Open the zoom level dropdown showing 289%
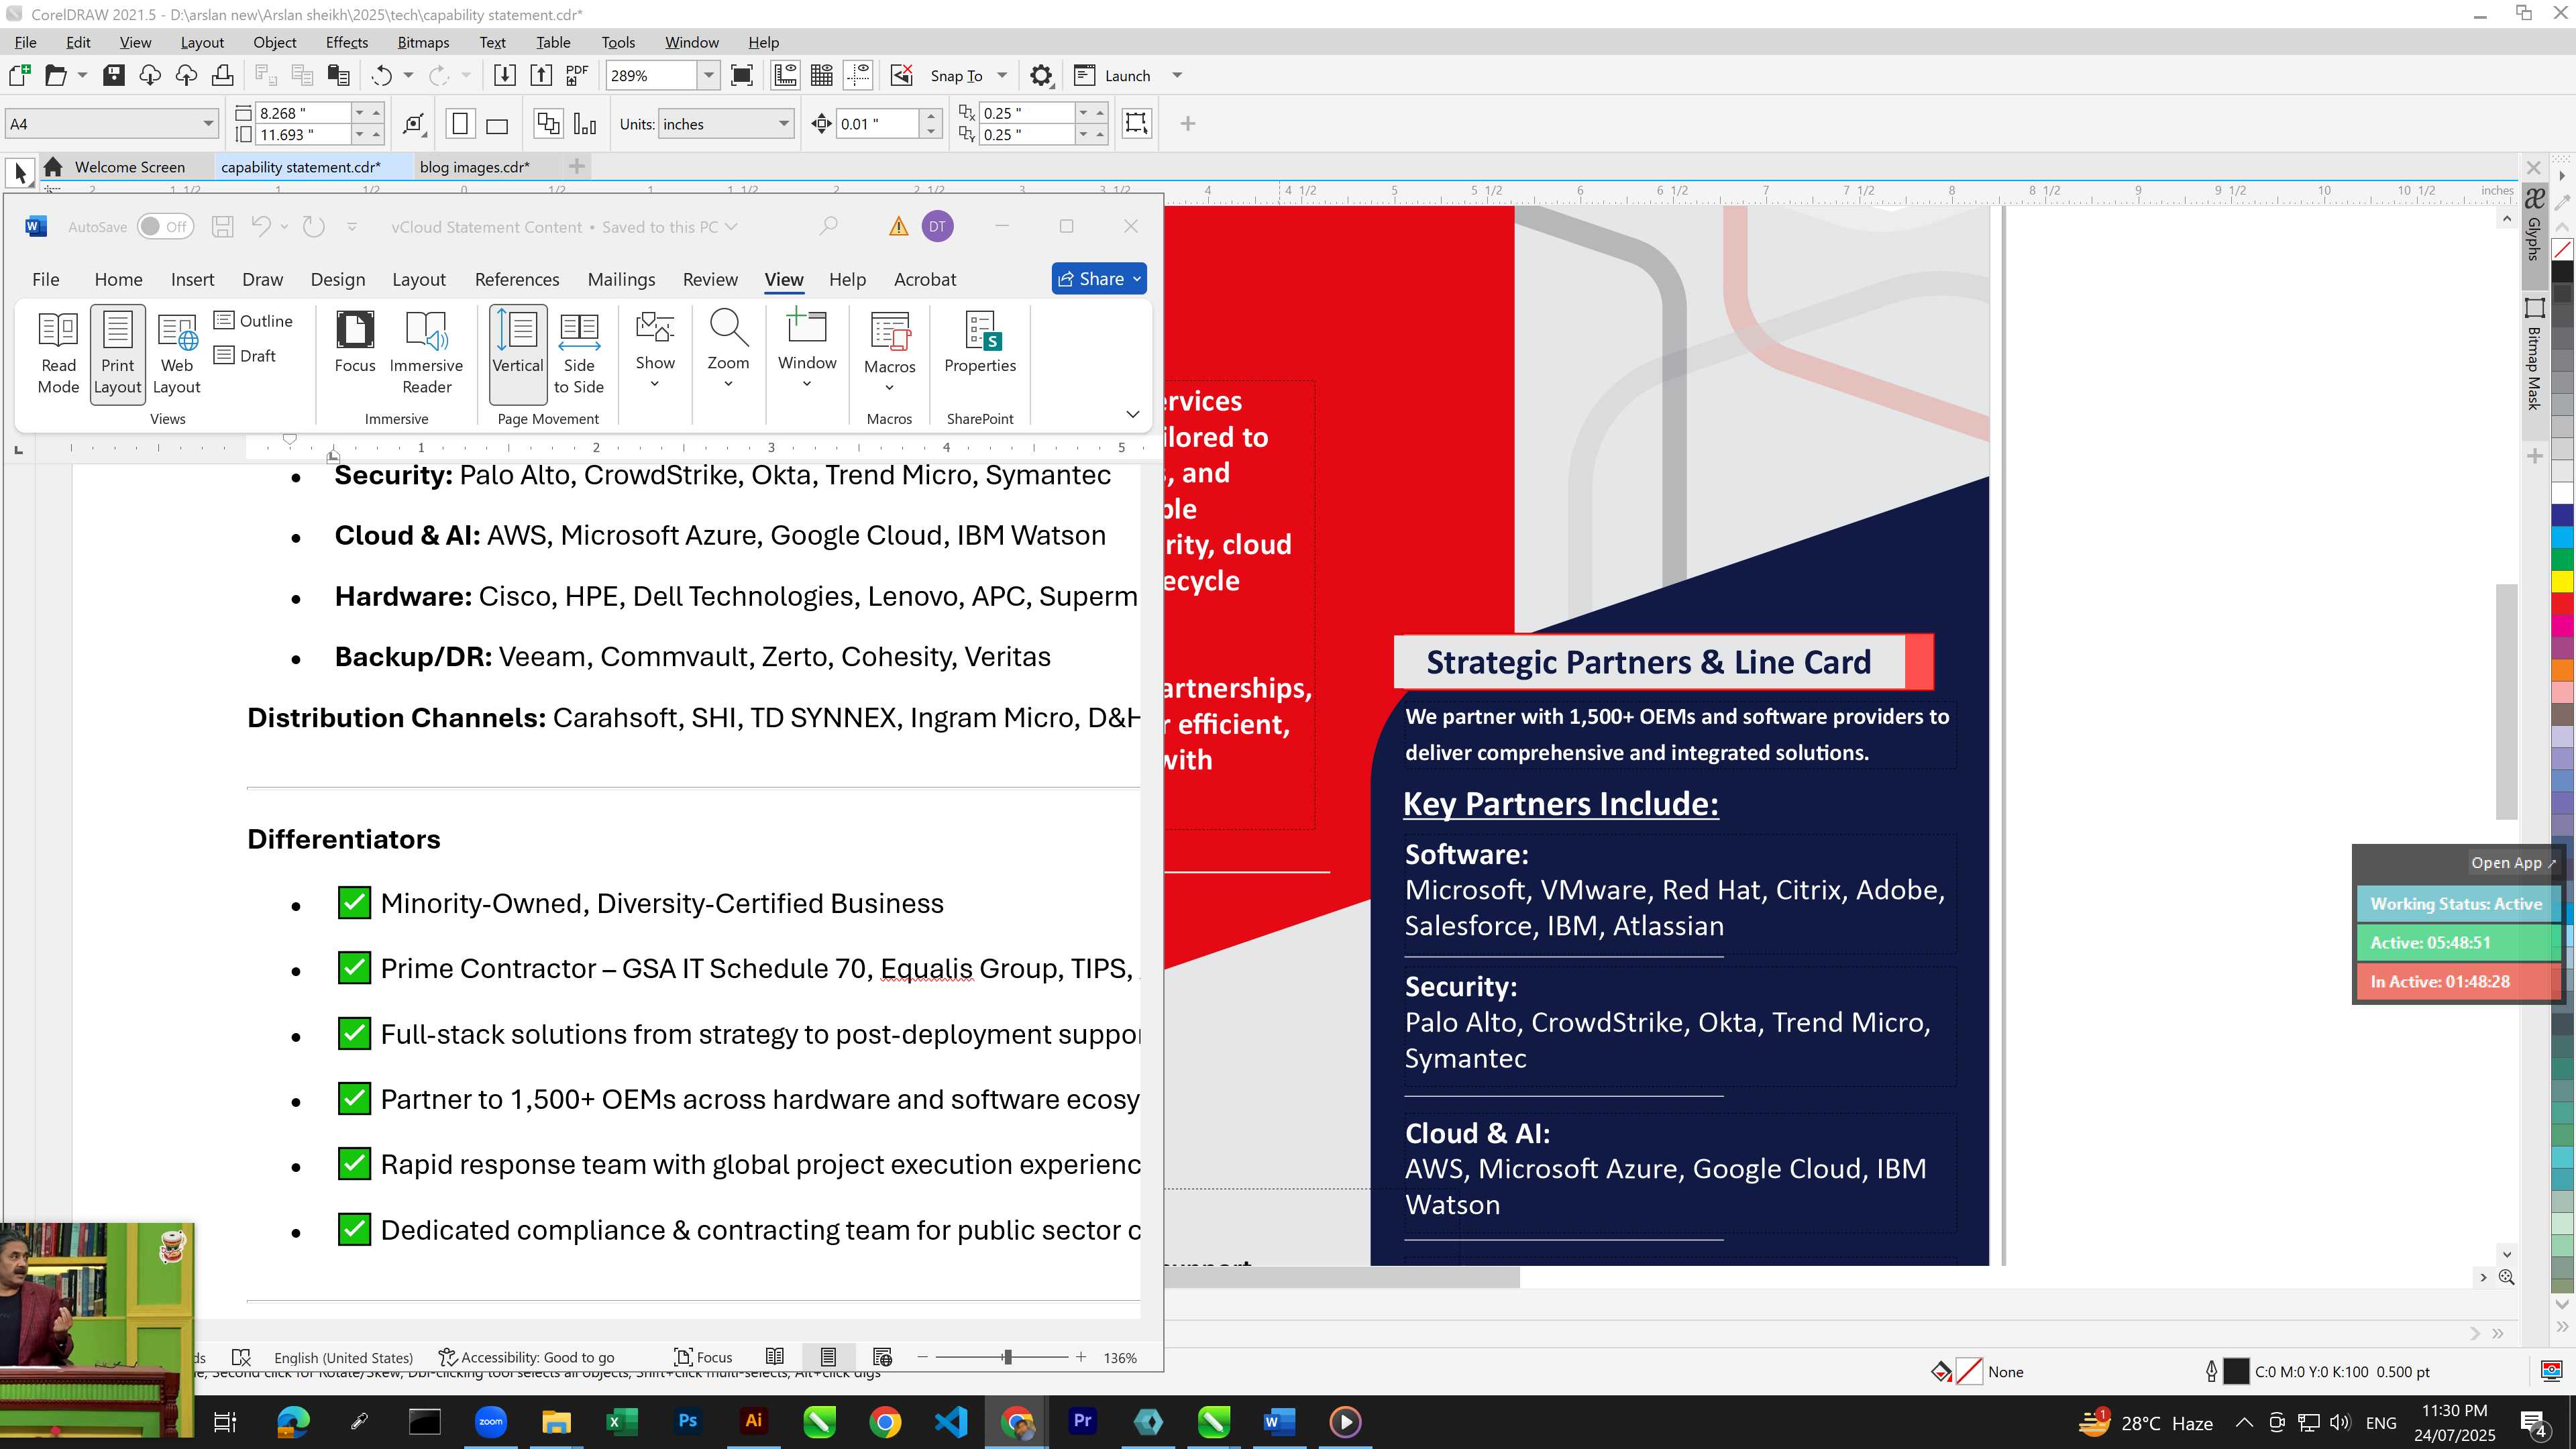 708,76
